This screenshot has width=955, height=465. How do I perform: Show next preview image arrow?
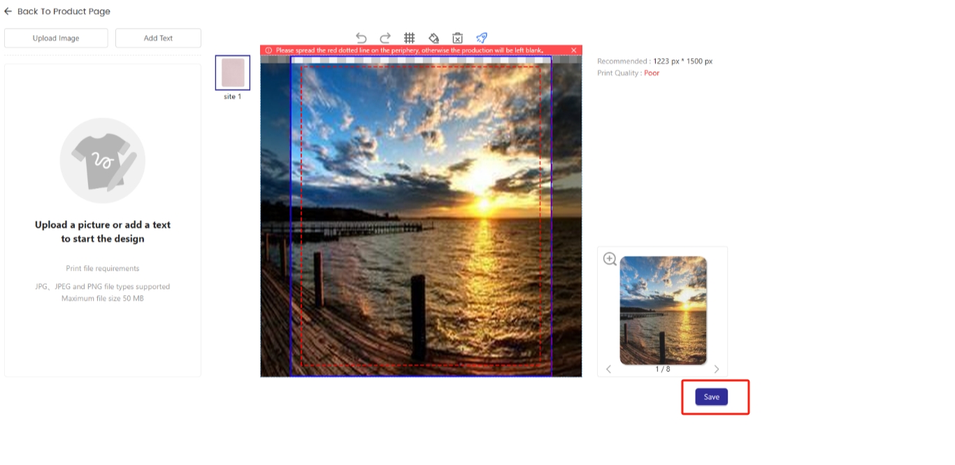pos(717,369)
